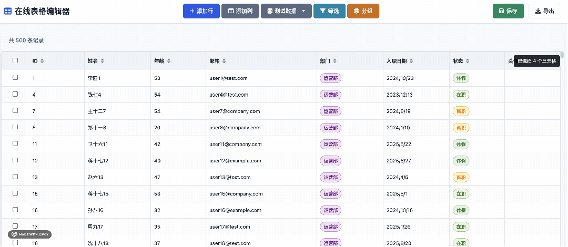
Task: Check the checkbox for ID 15 row
Action: click(x=15, y=193)
